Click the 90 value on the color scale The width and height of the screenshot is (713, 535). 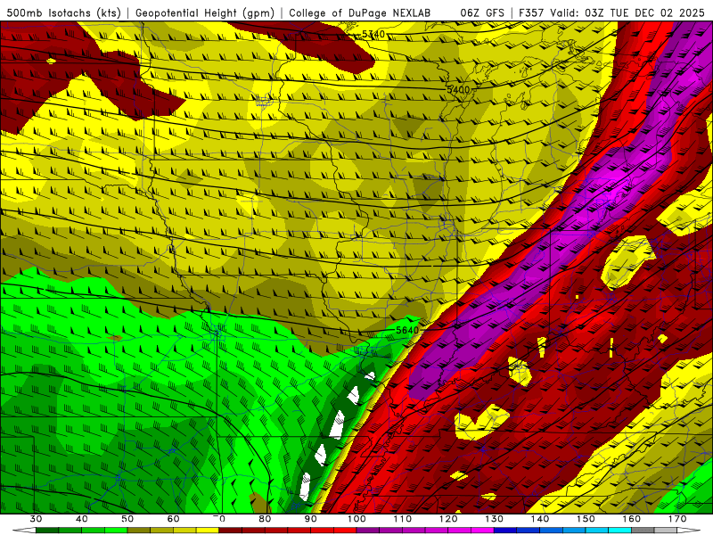(x=310, y=519)
